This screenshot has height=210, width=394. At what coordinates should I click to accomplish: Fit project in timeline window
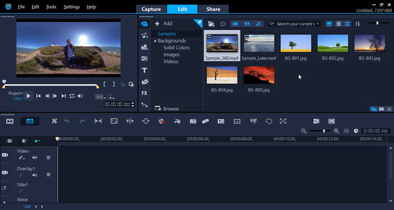tap(346, 131)
